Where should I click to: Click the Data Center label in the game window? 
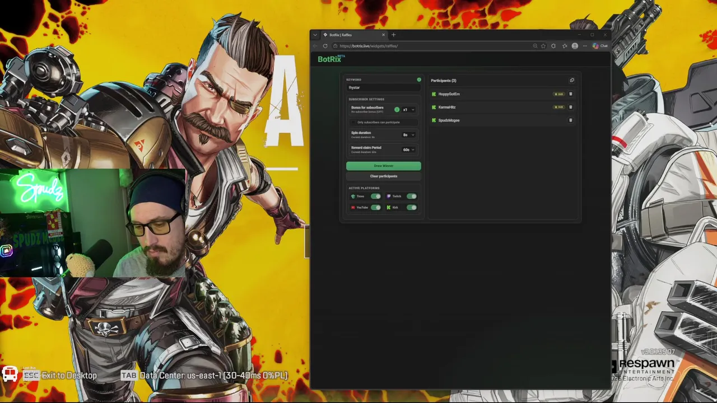214,376
